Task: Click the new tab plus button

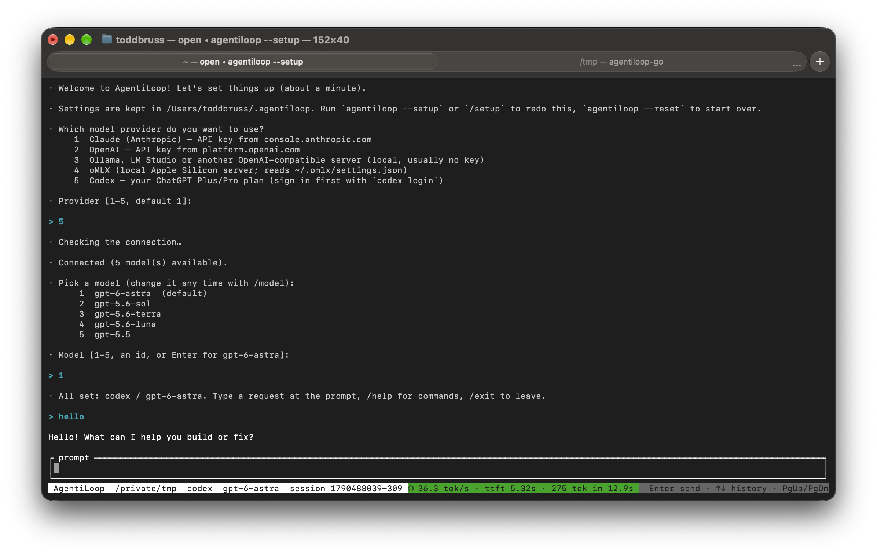Action: click(820, 62)
